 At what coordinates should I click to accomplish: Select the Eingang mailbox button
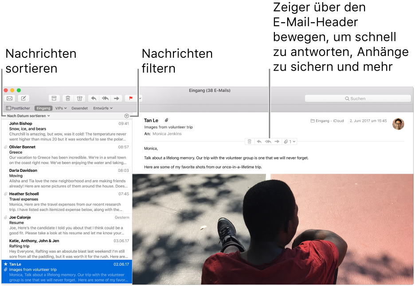[x=43, y=108]
